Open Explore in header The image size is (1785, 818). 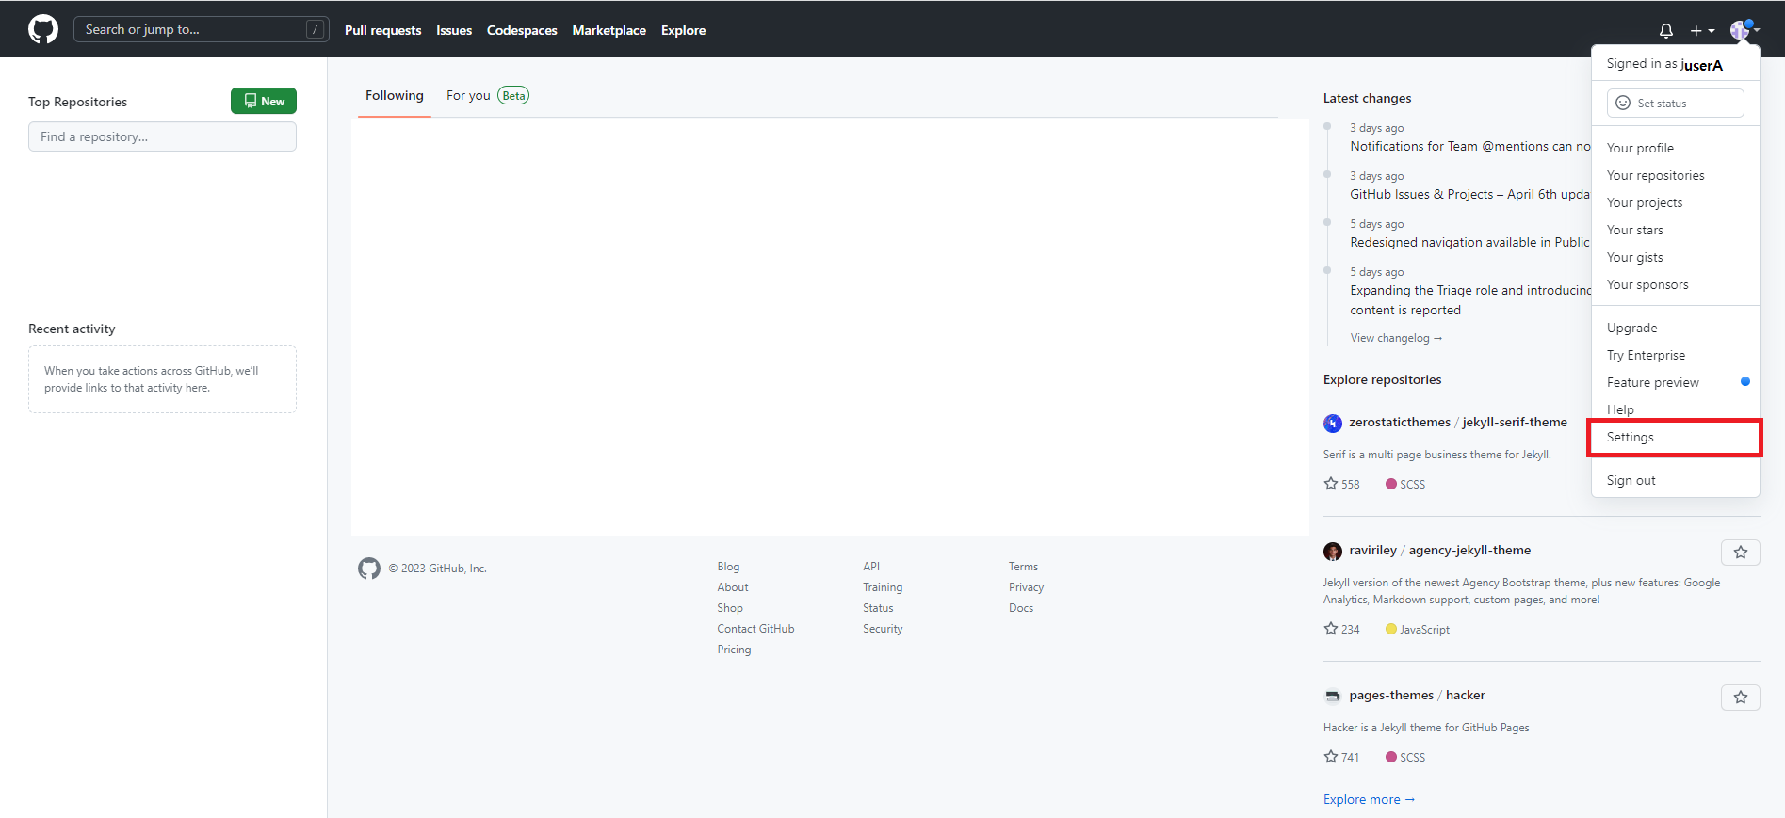tap(683, 30)
